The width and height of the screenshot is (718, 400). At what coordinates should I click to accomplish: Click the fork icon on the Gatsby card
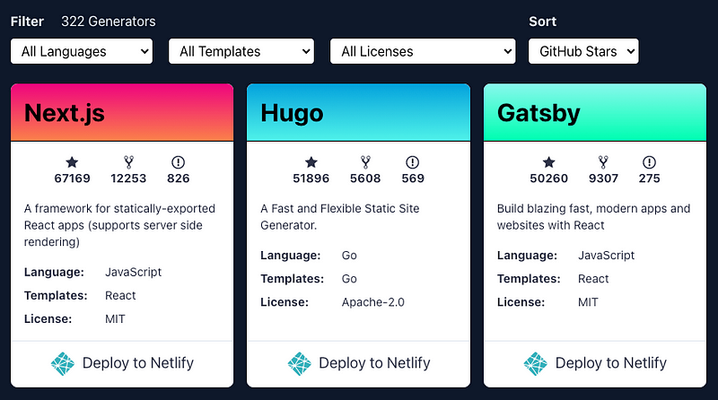[x=603, y=162]
